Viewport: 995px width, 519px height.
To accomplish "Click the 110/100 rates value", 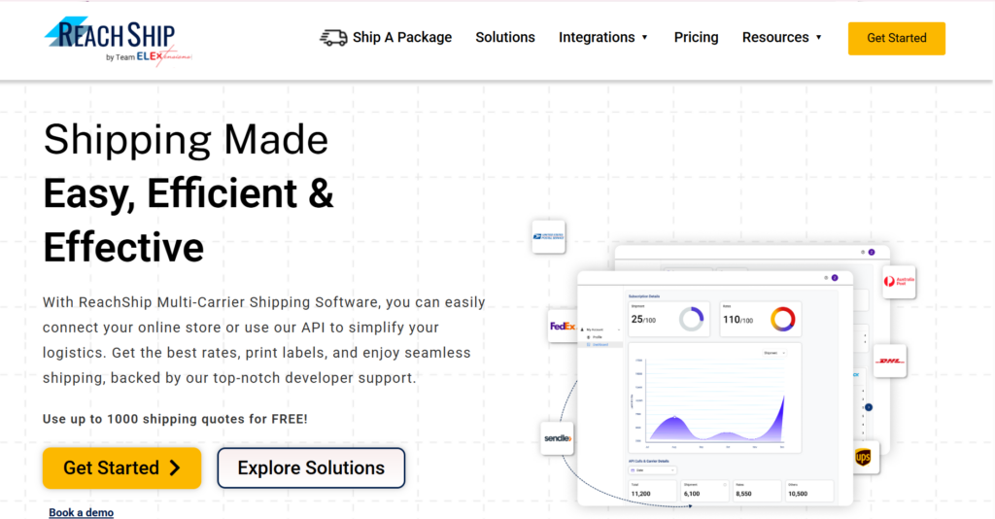I will (738, 320).
